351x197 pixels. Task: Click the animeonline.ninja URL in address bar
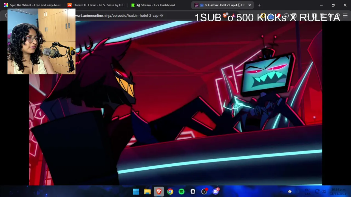click(119, 16)
